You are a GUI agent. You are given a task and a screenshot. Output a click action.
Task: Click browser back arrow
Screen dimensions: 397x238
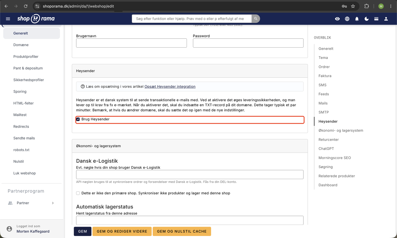[x=6, y=6]
